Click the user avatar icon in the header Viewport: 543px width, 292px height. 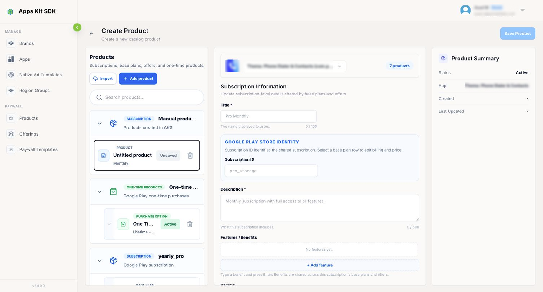pyautogui.click(x=465, y=10)
